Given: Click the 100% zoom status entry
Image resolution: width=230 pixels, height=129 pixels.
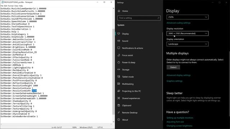Looking at the screenshot, I should coord(74,128).
